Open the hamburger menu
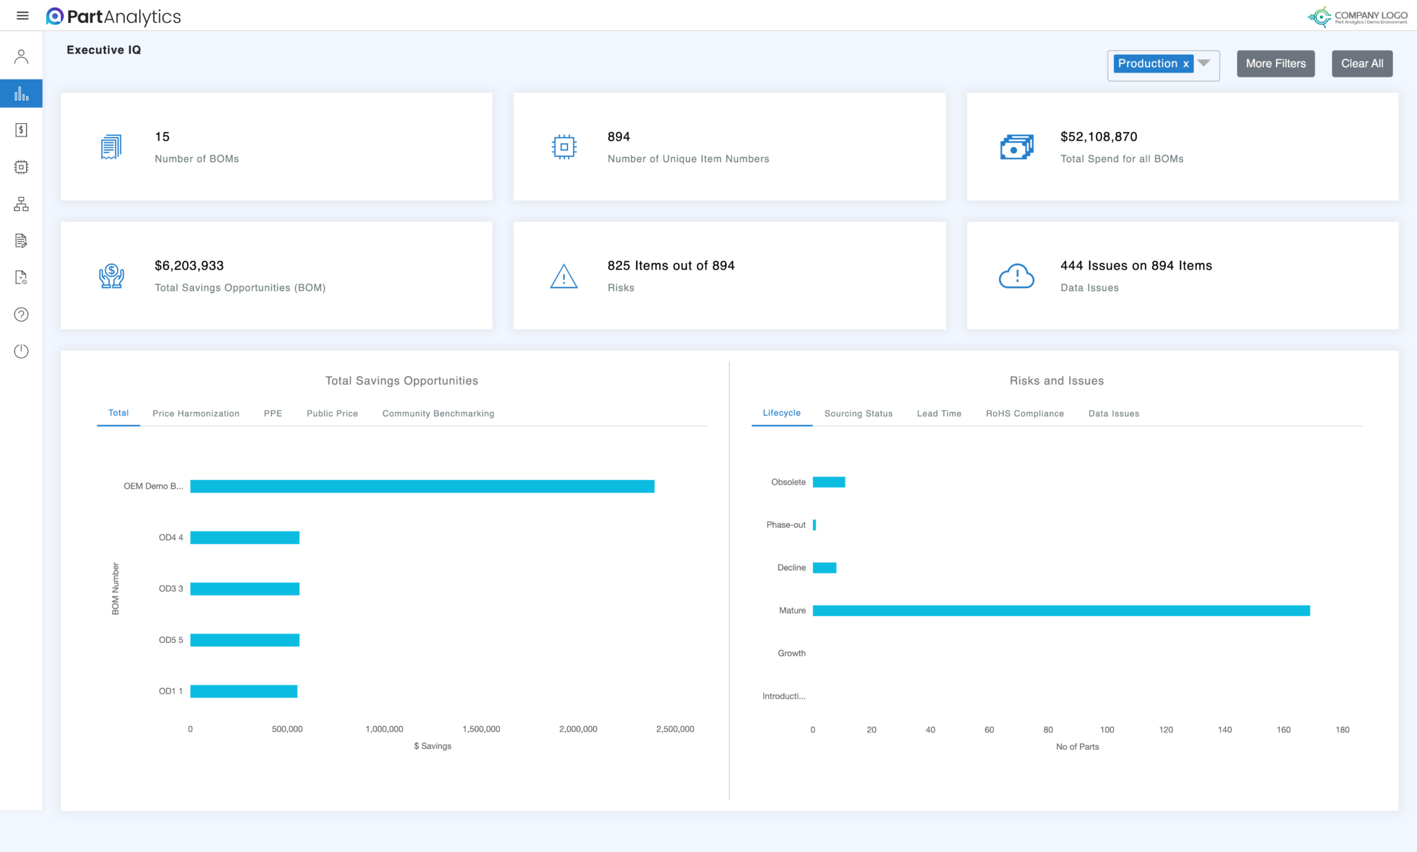Screen dimensions: 1417x852 [x=22, y=15]
